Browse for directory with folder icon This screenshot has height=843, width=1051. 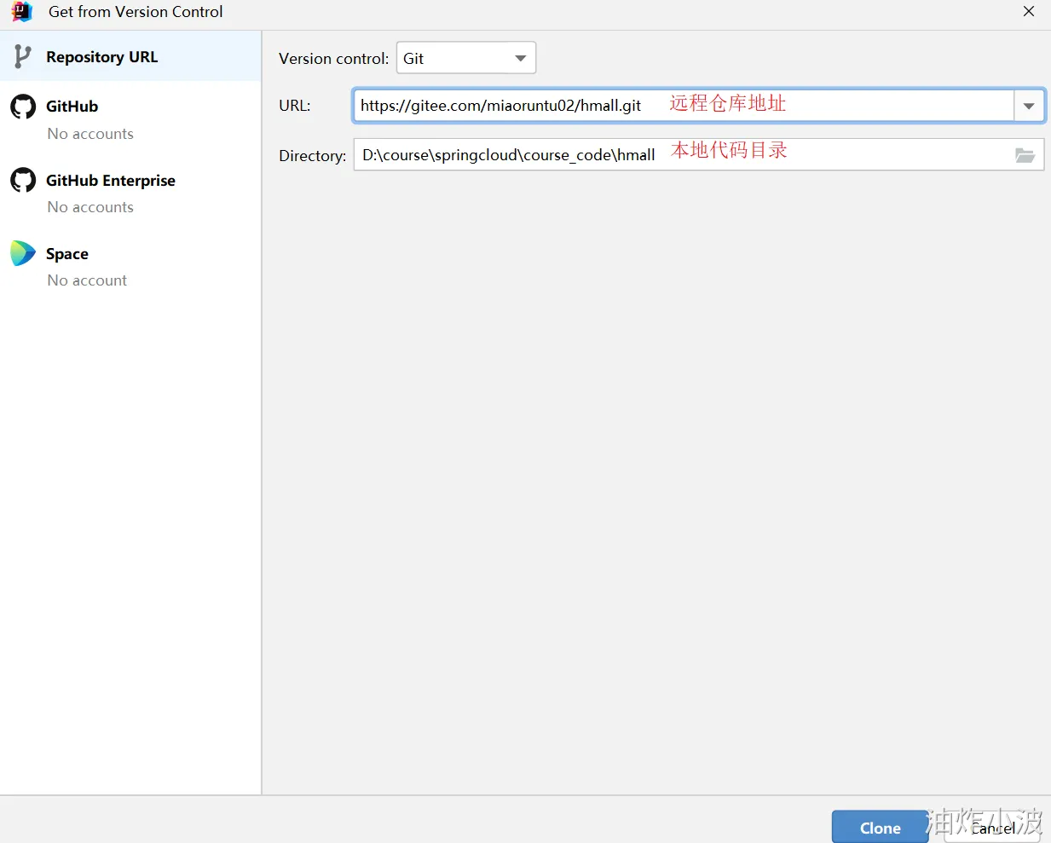tap(1025, 155)
